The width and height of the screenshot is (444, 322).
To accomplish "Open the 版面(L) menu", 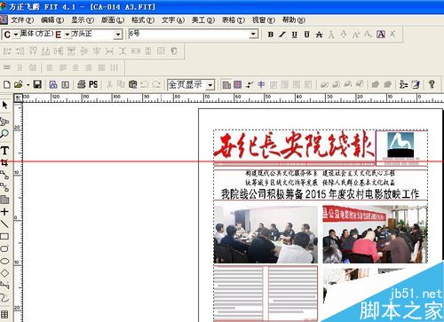I will (113, 20).
